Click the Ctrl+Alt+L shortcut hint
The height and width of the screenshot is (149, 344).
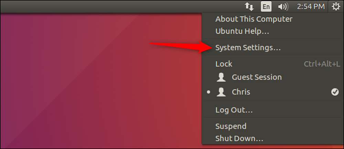click(x=322, y=64)
